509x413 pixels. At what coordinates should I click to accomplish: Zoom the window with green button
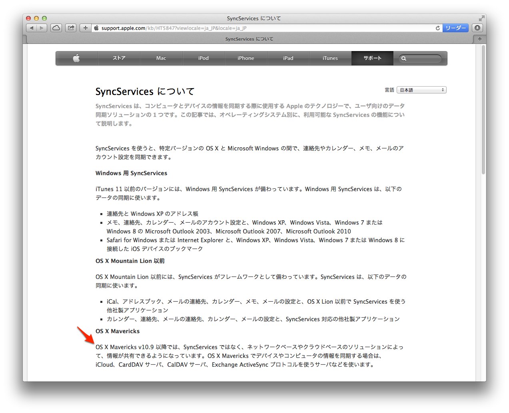pyautogui.click(x=44, y=18)
